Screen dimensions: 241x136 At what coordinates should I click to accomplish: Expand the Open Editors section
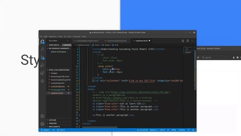click(59, 45)
